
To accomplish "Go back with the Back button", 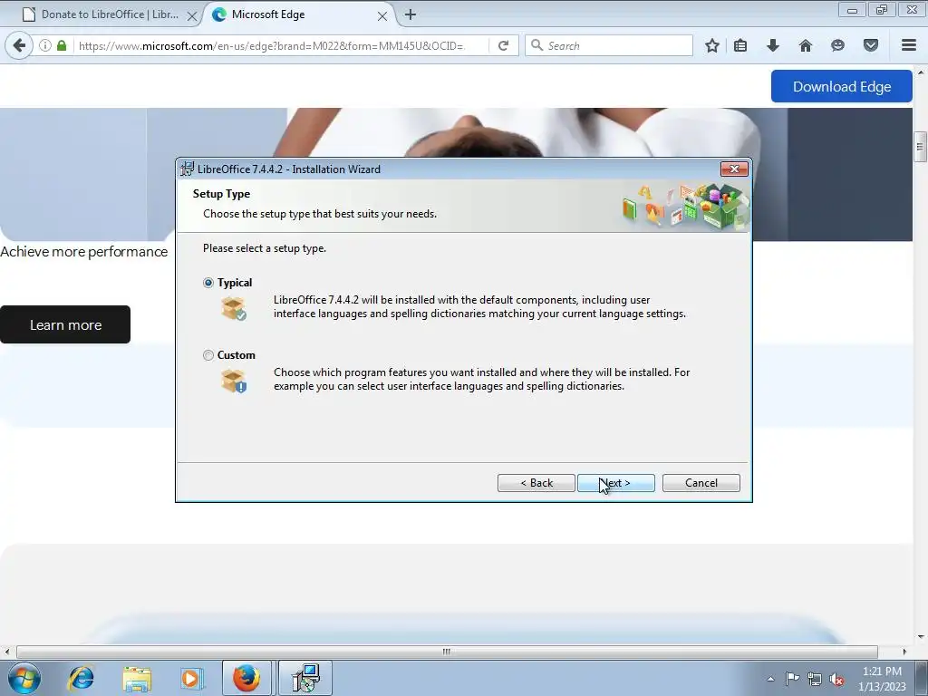I will (x=536, y=483).
